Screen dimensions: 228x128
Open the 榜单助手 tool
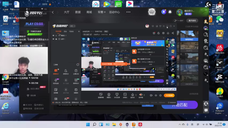click(x=76, y=81)
